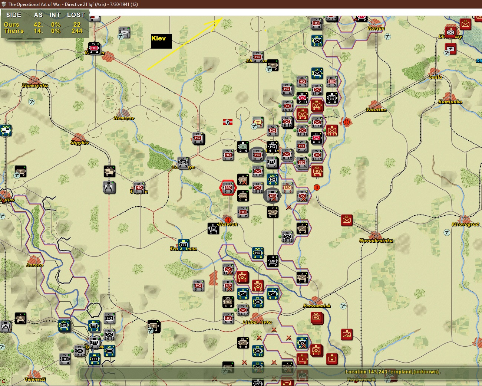
Task: Select the HQ 2-2 unit inside dark circle
Action: pyautogui.click(x=258, y=155)
